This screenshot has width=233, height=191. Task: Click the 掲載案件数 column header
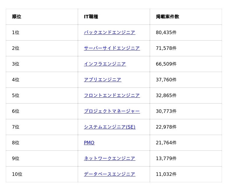point(167,17)
